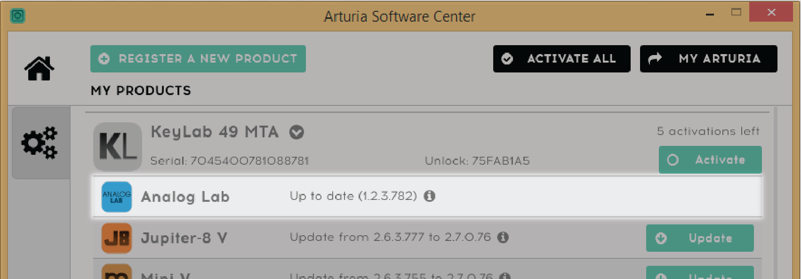This screenshot has width=801, height=279.
Task: Click the Update button for Mini V
Action: pyautogui.click(x=700, y=272)
